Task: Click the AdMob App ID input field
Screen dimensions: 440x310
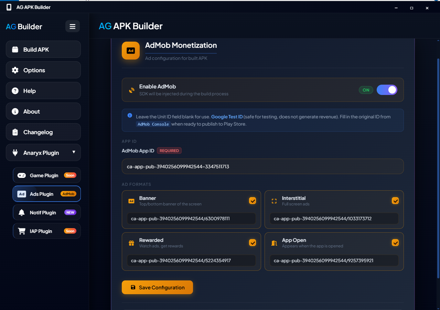Action: coord(263,167)
